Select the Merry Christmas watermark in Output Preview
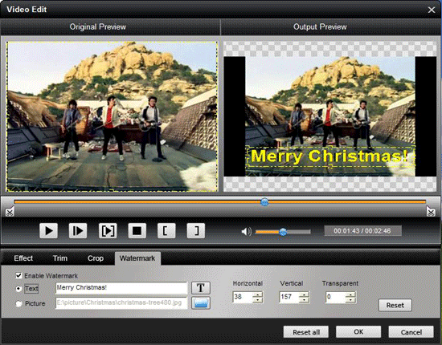Screen dimensions: 442x345 (x=329, y=156)
